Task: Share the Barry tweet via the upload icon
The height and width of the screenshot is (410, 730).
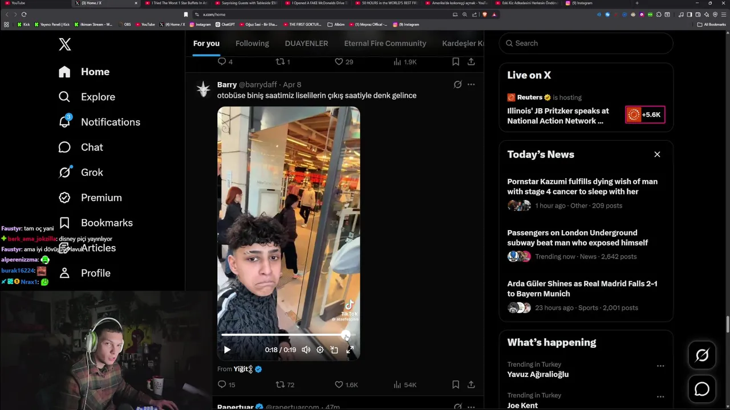Action: (471, 385)
